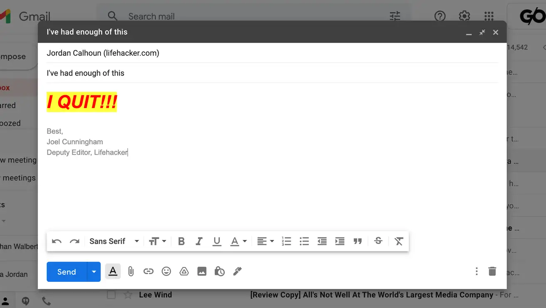Open more compose options menu
Viewport: 546px width, 308px height.
[477, 271]
